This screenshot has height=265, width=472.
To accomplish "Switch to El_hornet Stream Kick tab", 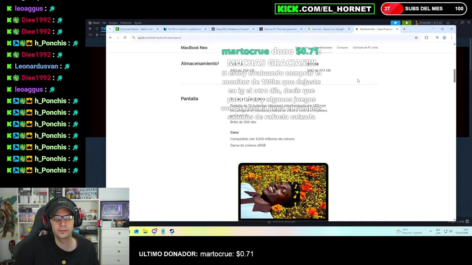I will coord(136,29).
